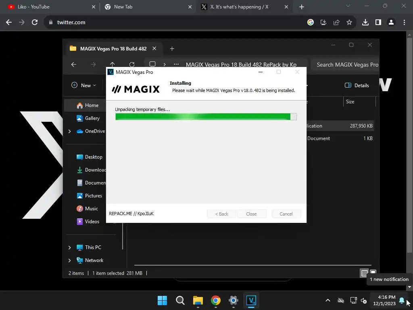Open Windows Start menu
Viewport: 413px width, 310px height.
[x=162, y=300]
